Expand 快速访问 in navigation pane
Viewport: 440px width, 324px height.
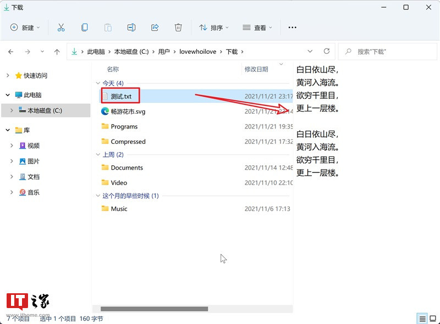pos(8,75)
